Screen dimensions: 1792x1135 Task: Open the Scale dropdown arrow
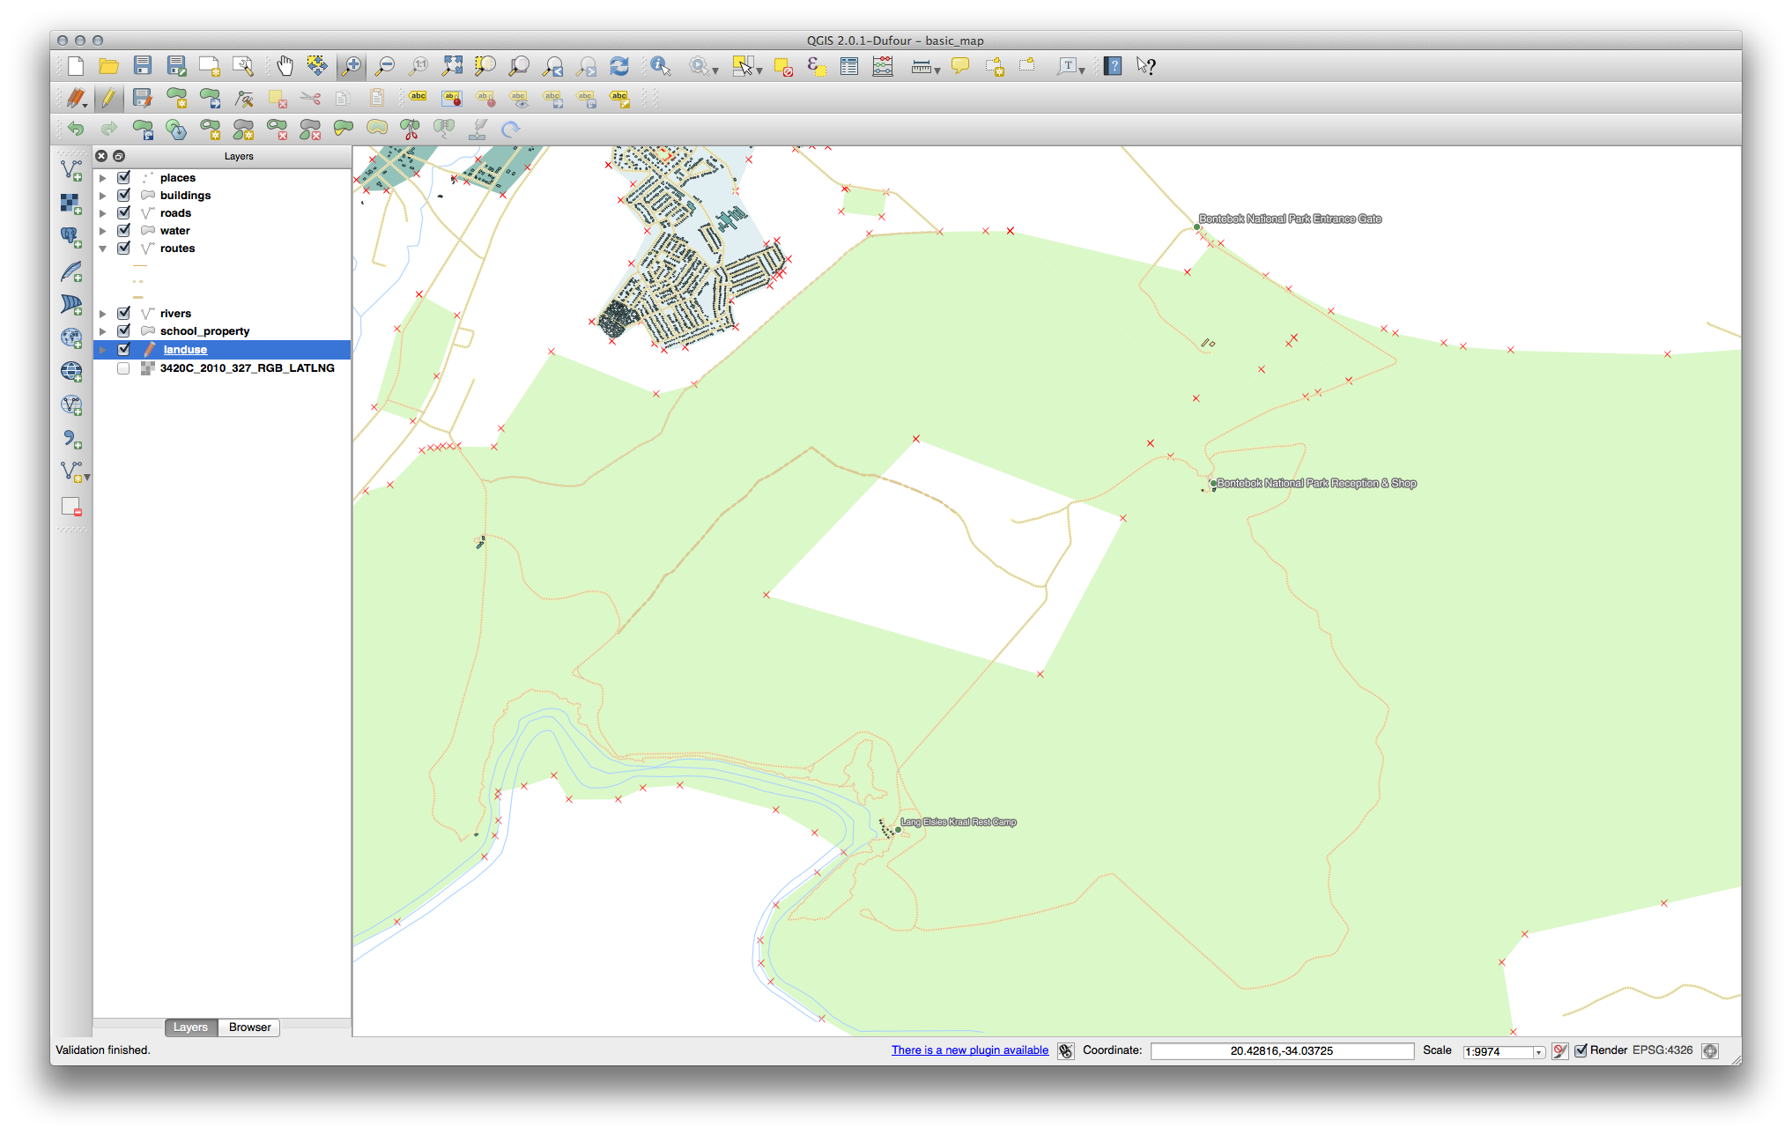click(1538, 1052)
